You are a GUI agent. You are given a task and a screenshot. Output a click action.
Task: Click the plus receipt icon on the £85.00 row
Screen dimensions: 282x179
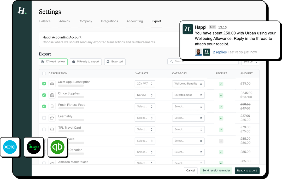pyautogui.click(x=221, y=141)
